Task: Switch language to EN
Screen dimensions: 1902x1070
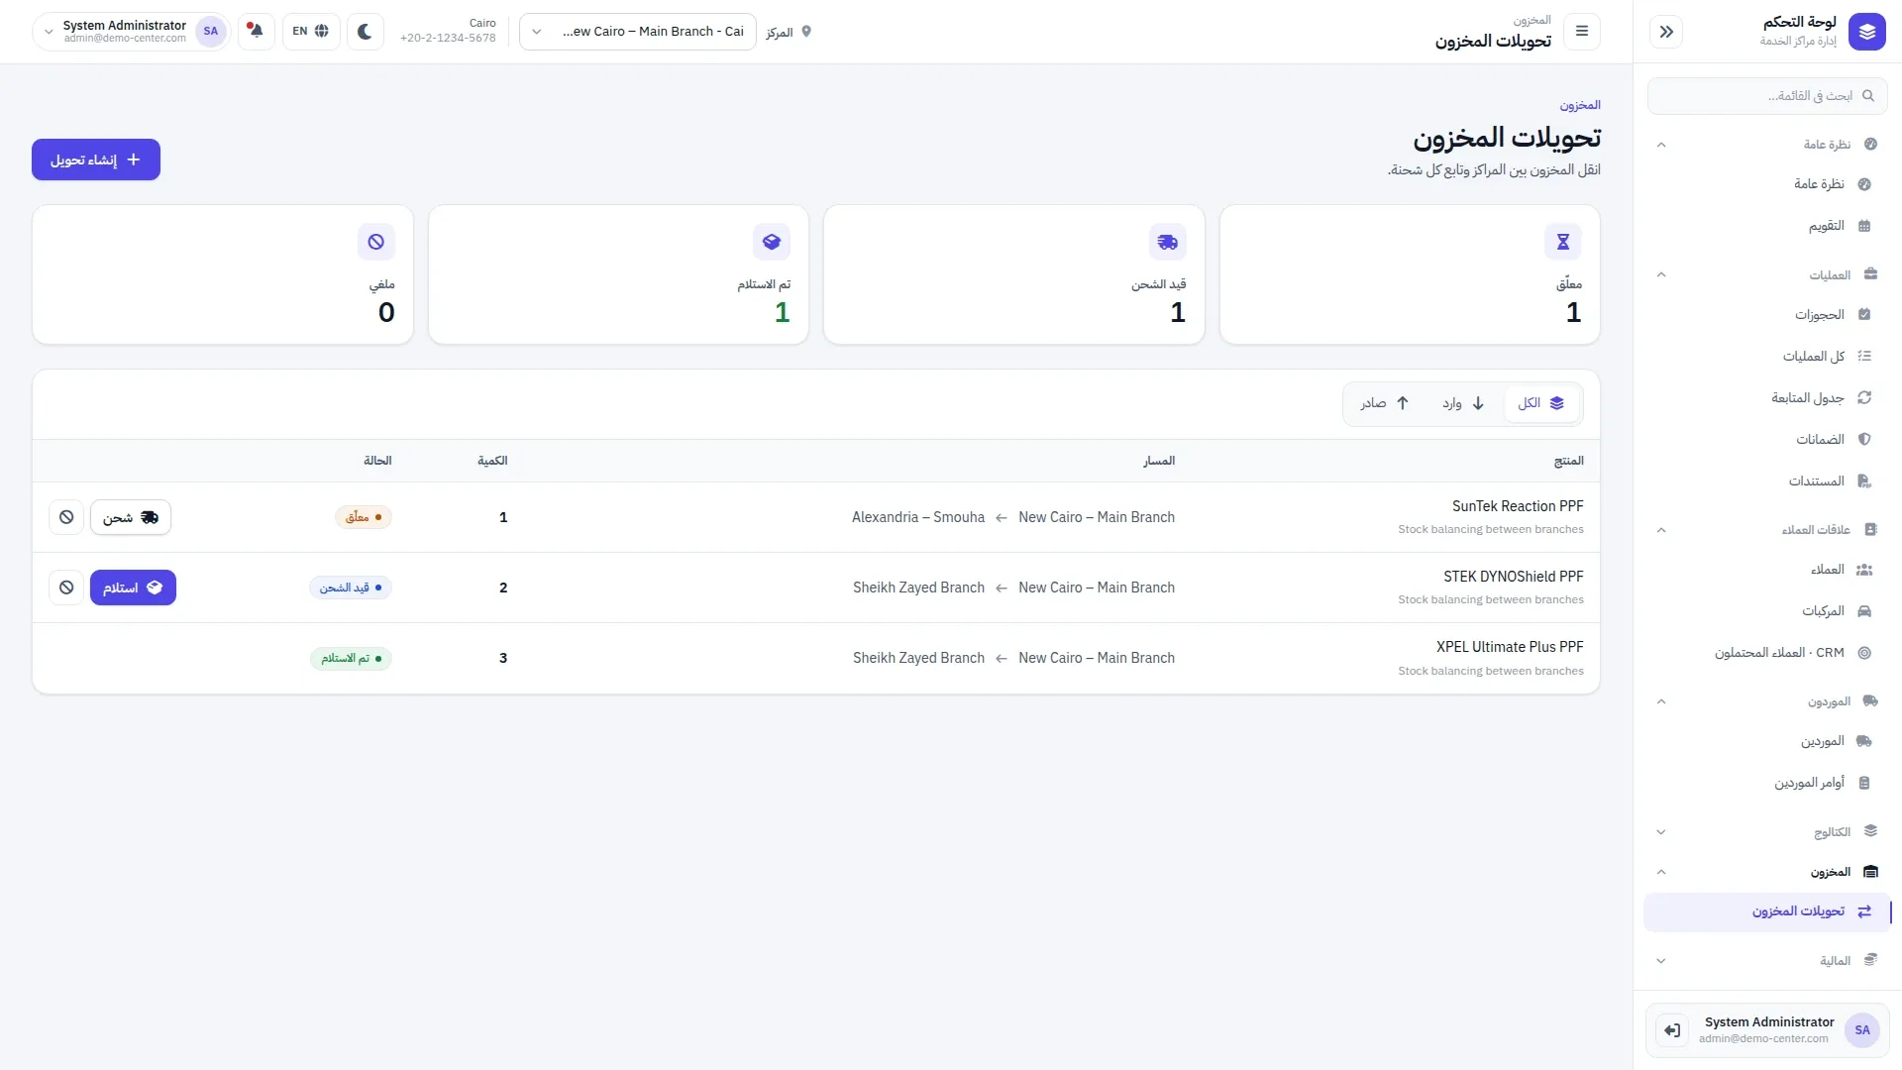Action: pos(311,32)
